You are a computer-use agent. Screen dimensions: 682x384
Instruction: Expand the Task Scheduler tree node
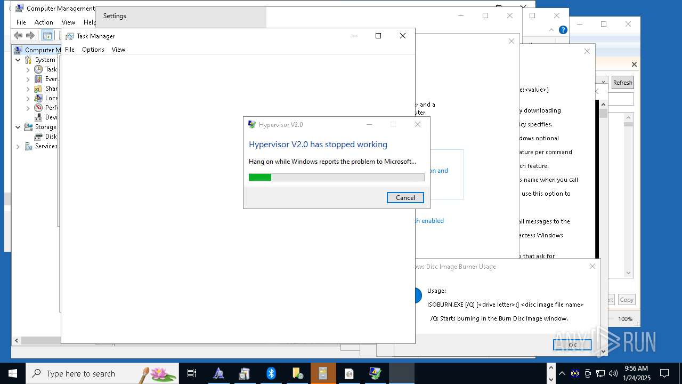pos(28,69)
